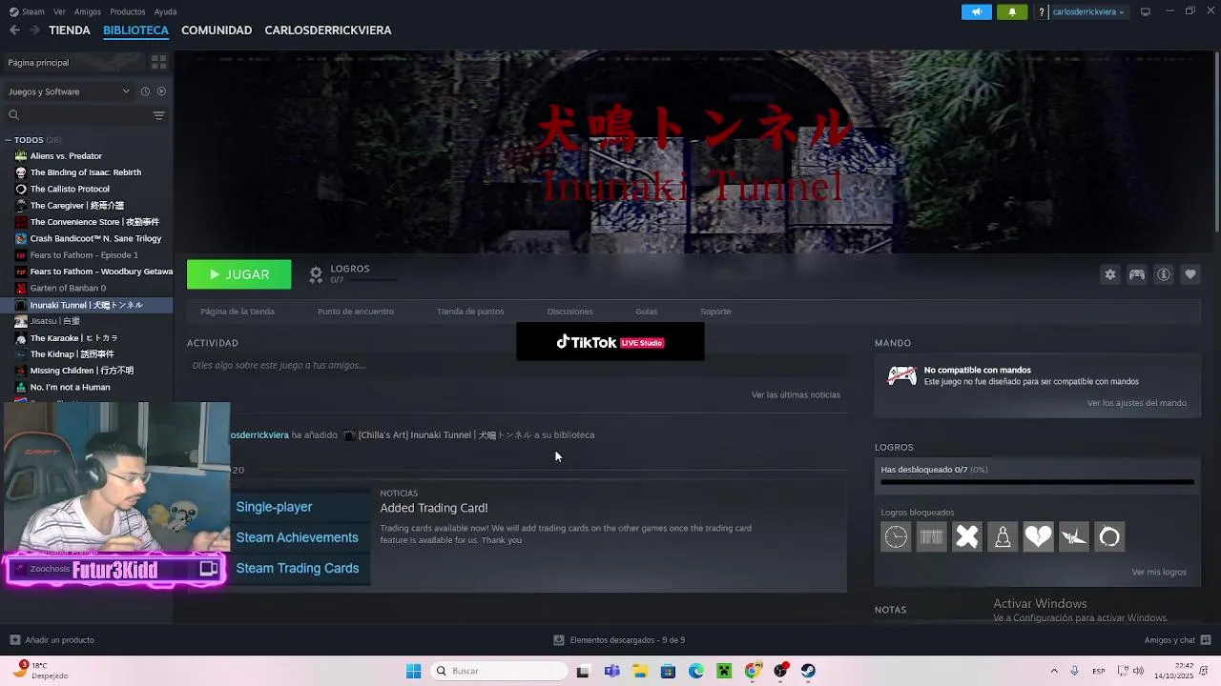The width and height of the screenshot is (1221, 686).
Task: Open CARLOSDERRICKVIERA profile tab
Action: point(328,30)
